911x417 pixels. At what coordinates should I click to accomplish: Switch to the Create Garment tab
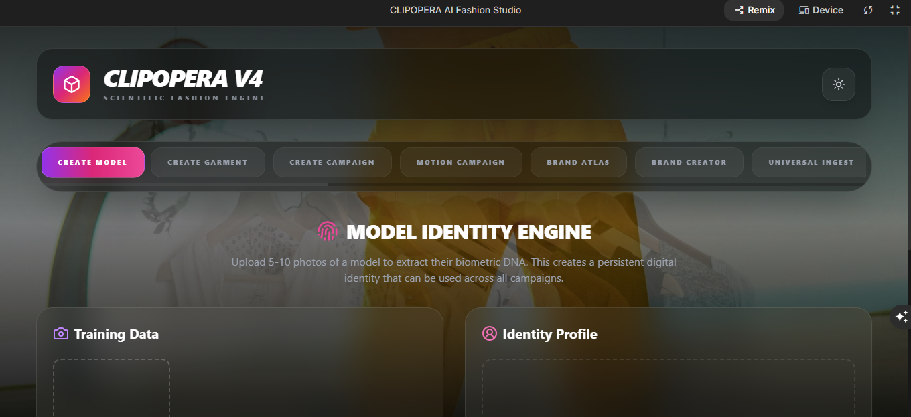point(208,163)
